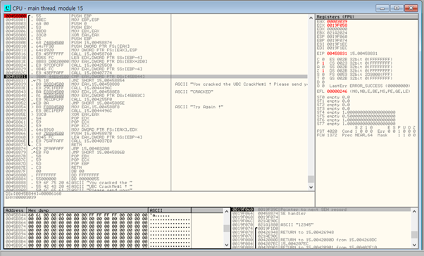The width and height of the screenshot is (424, 256).
Task: Click the dump pane scroll-up arrow
Action: (227, 212)
